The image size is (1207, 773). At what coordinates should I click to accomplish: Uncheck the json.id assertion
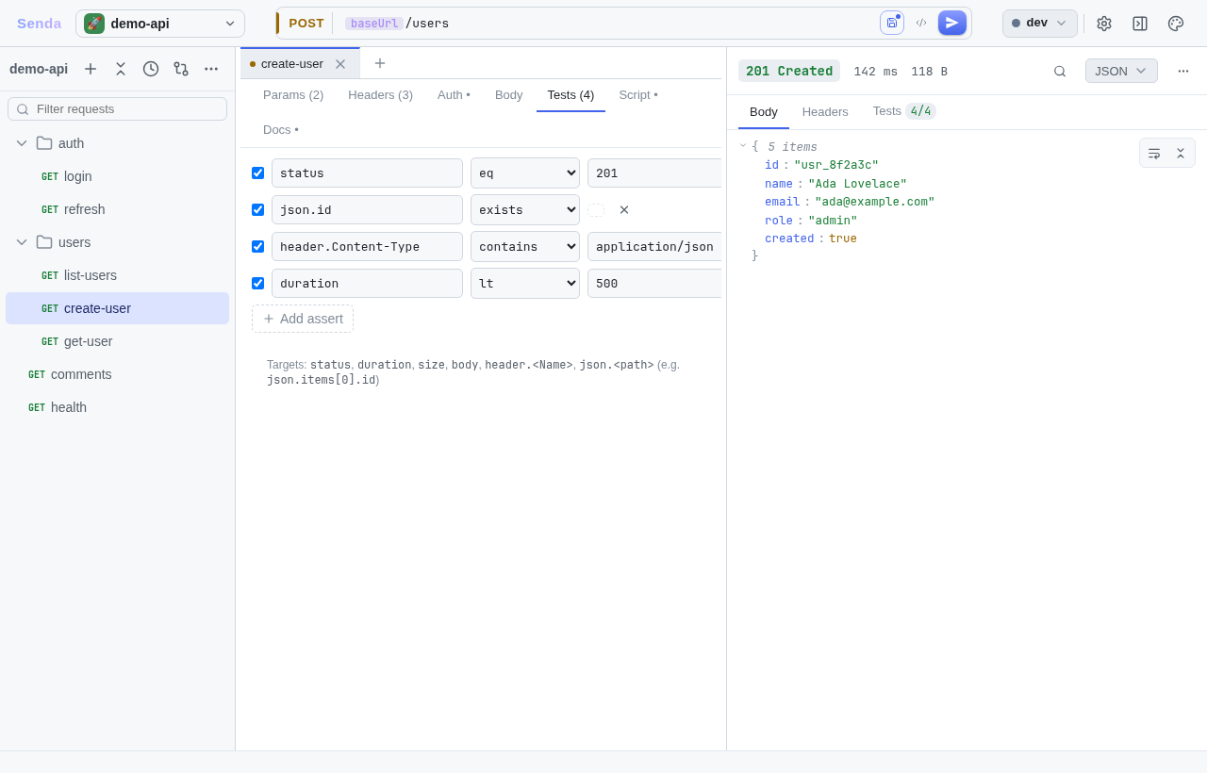[x=258, y=210]
